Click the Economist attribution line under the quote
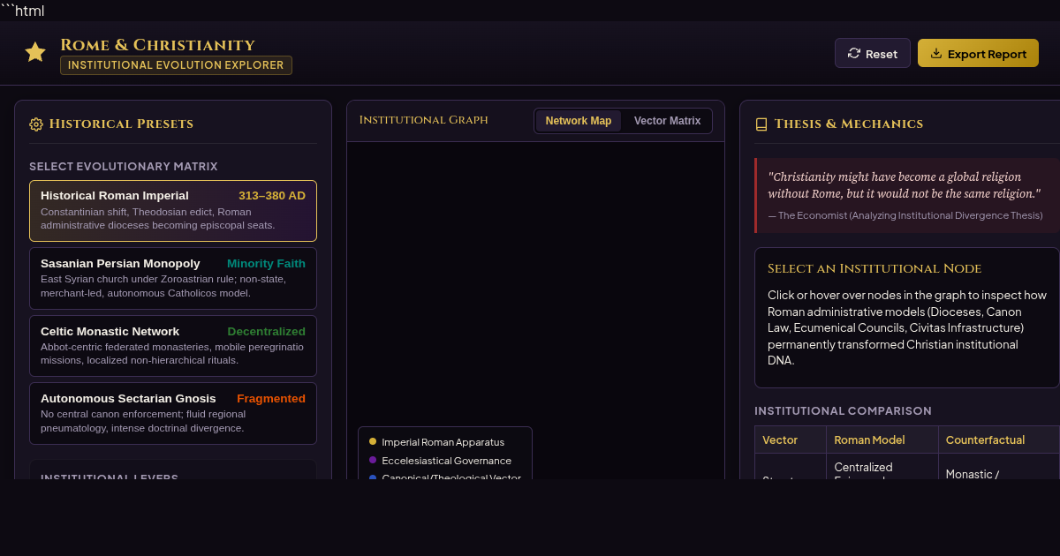The image size is (1060, 556). click(905, 215)
